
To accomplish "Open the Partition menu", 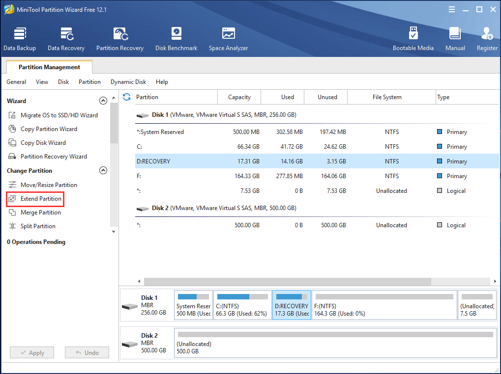I will pos(89,82).
